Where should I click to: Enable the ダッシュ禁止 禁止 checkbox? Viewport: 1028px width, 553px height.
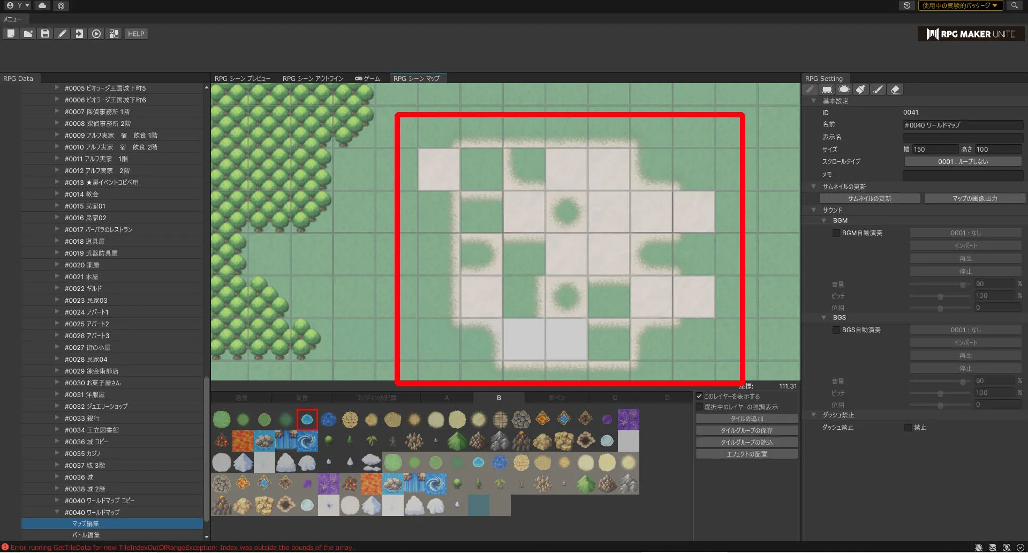908,428
